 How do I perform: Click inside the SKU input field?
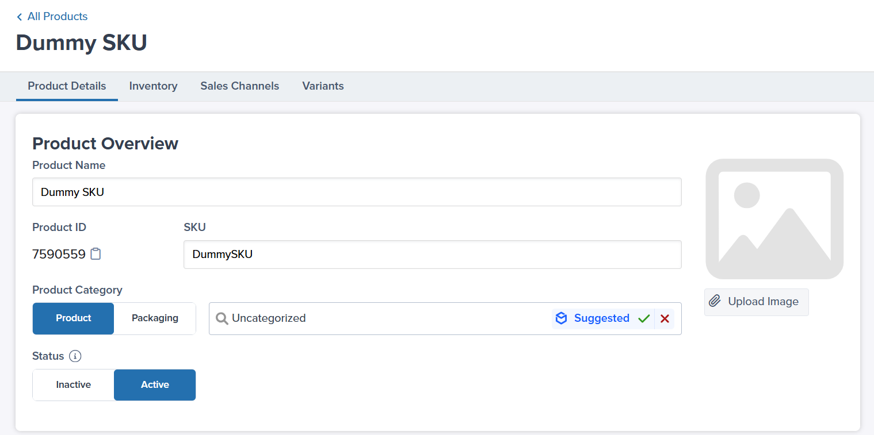pos(432,254)
